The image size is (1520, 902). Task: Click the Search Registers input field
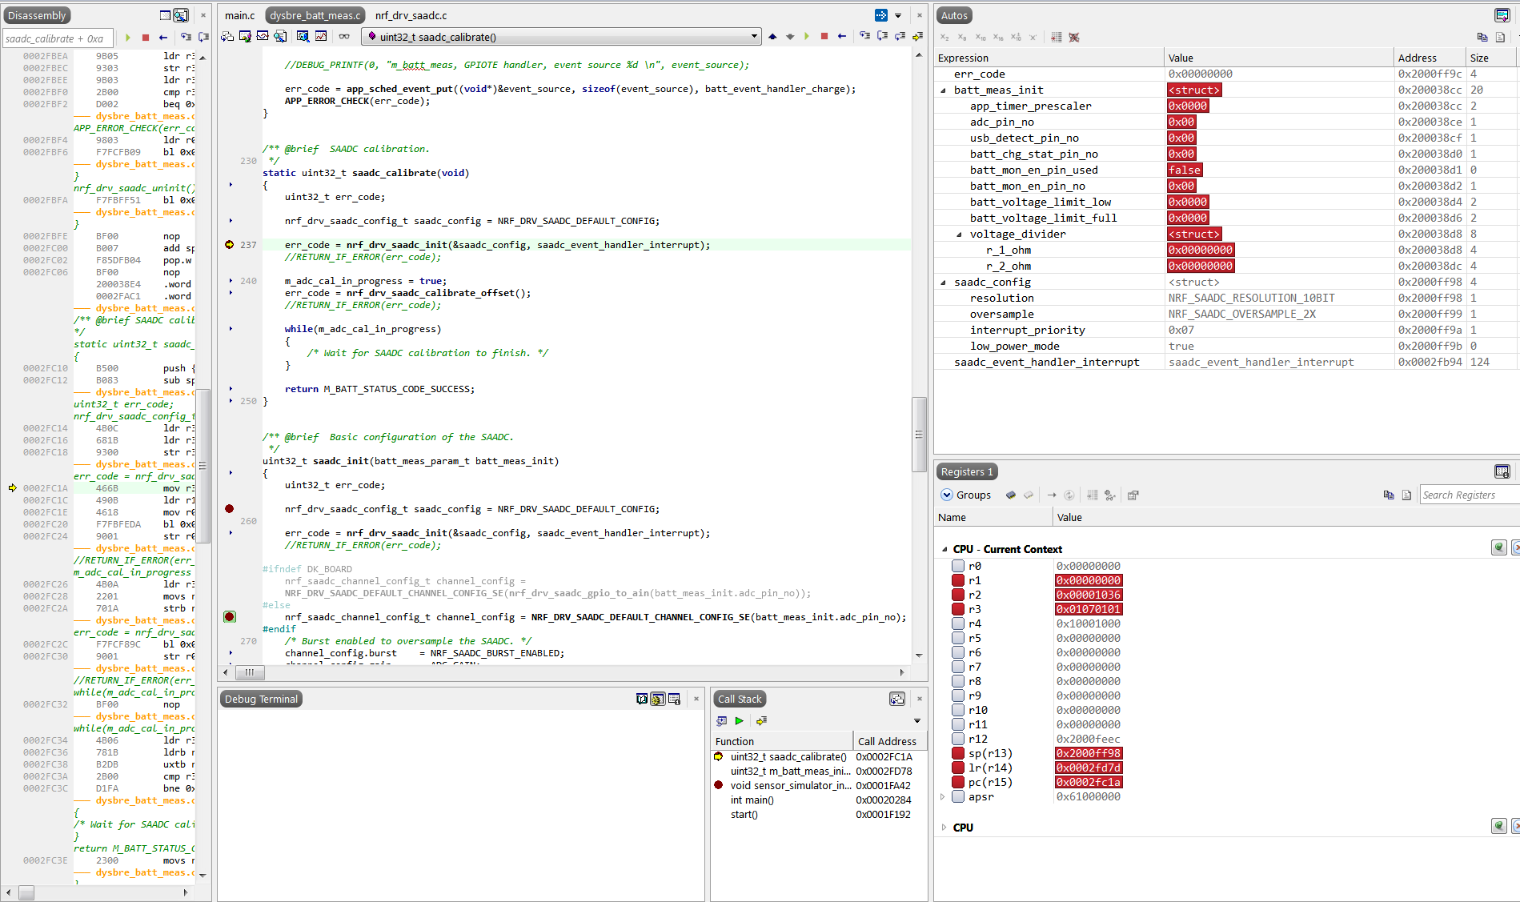point(1469,495)
